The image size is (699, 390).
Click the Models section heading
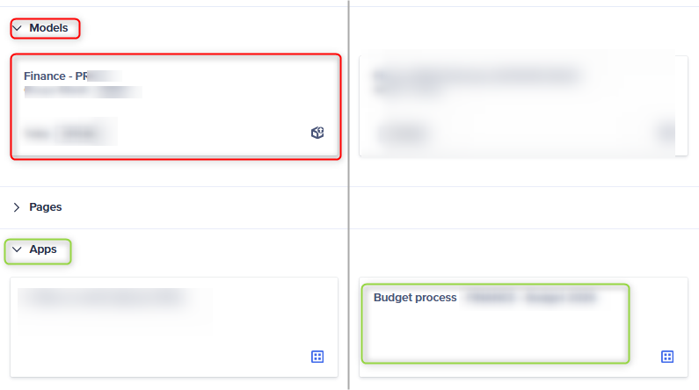pyautogui.click(x=48, y=28)
